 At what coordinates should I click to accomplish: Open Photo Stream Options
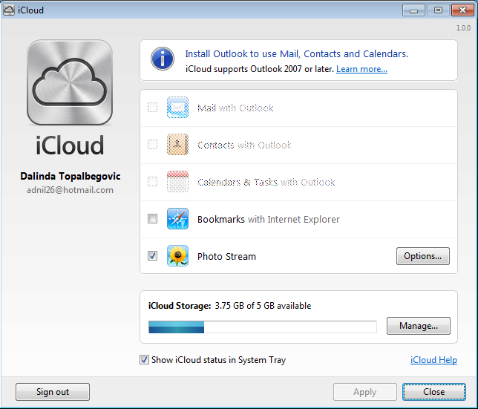tap(423, 256)
